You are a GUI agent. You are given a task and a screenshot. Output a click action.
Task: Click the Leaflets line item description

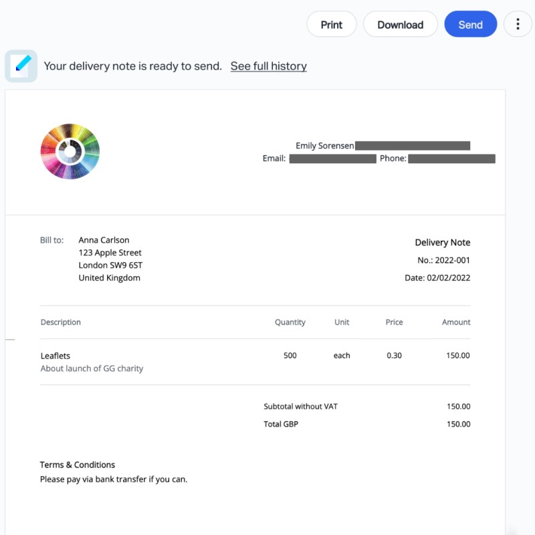coord(55,355)
